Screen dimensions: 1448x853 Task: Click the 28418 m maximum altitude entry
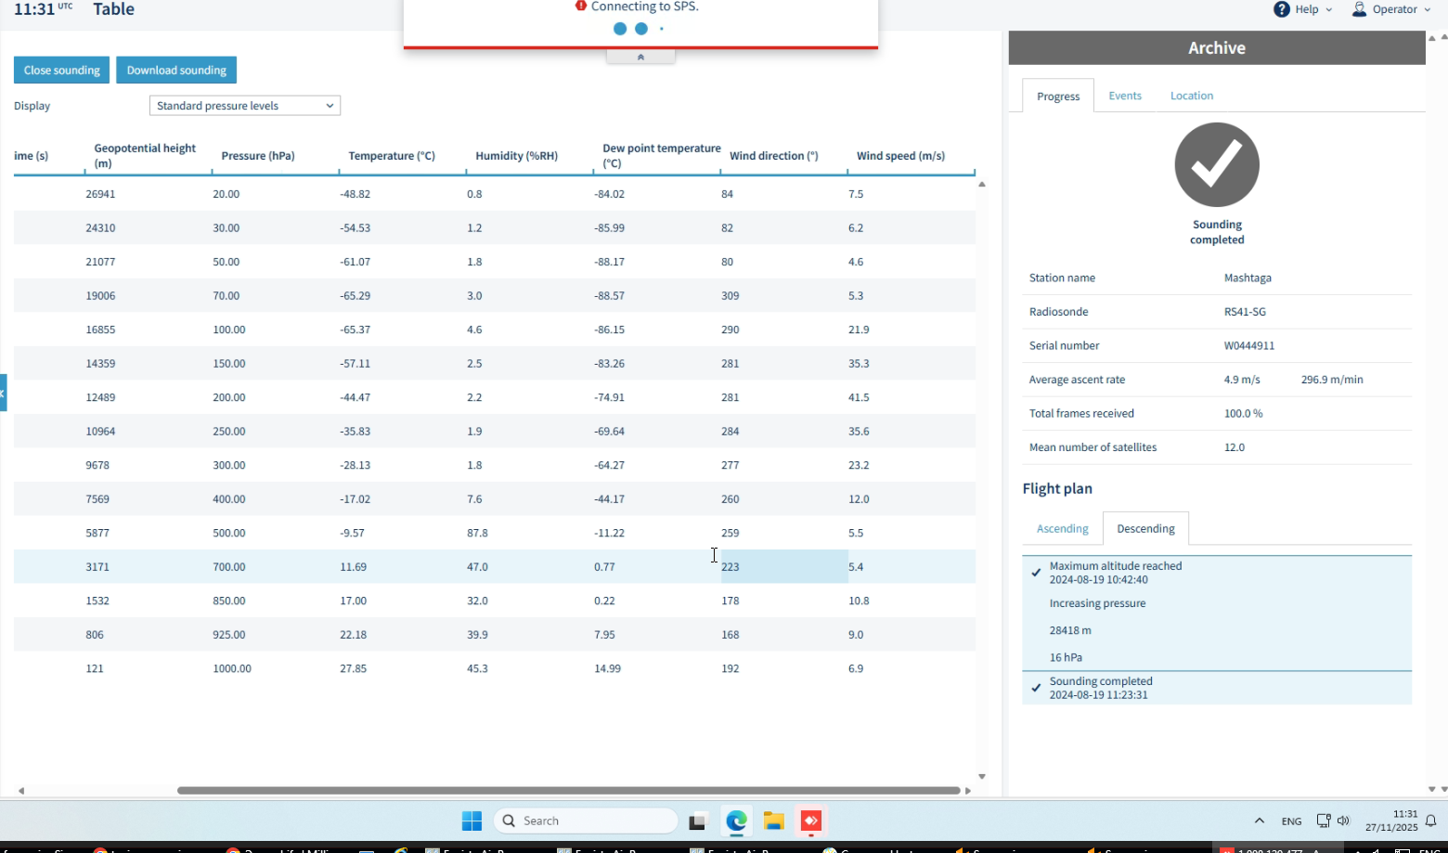[x=1070, y=630]
